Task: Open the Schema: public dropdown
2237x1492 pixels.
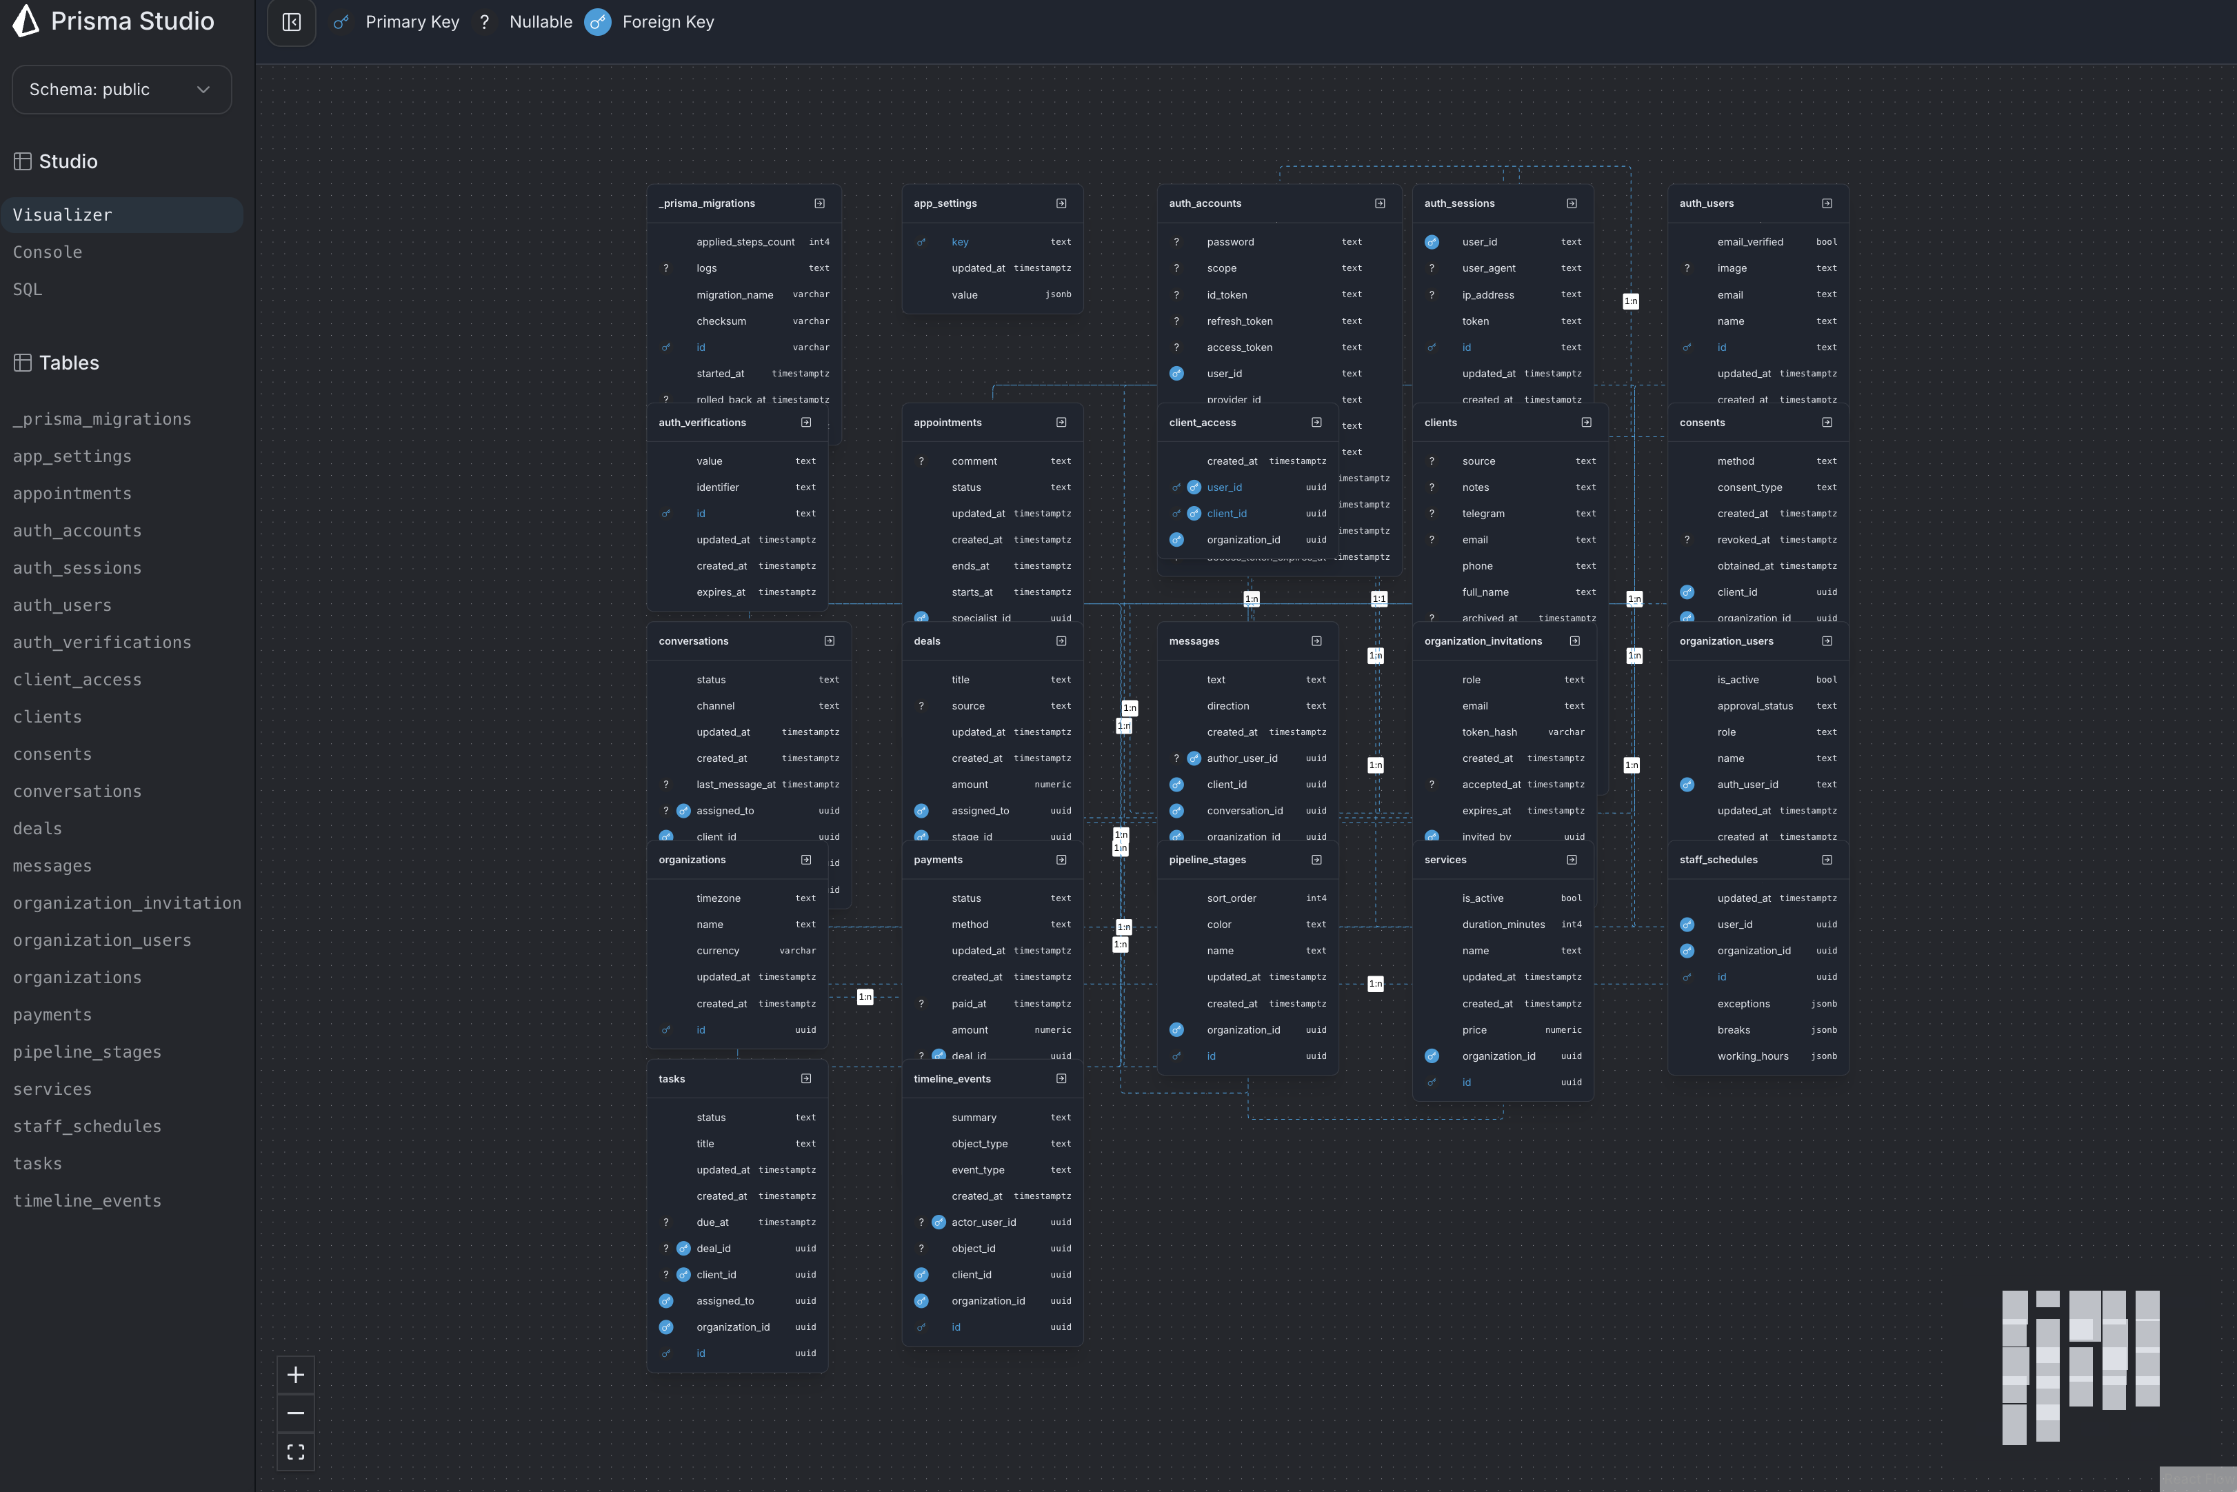Action: [122, 90]
